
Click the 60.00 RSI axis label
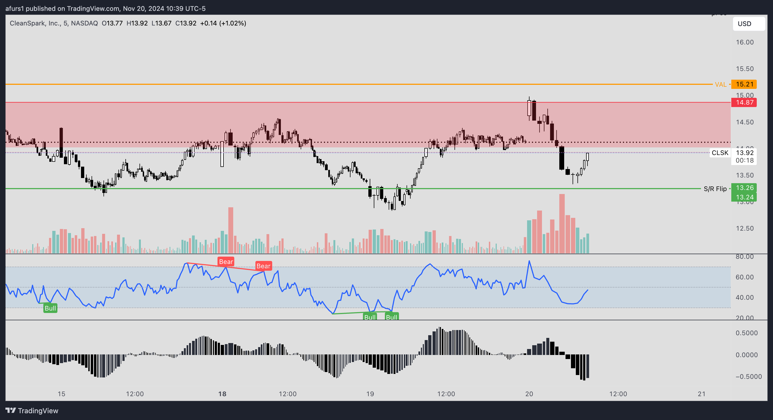745,277
